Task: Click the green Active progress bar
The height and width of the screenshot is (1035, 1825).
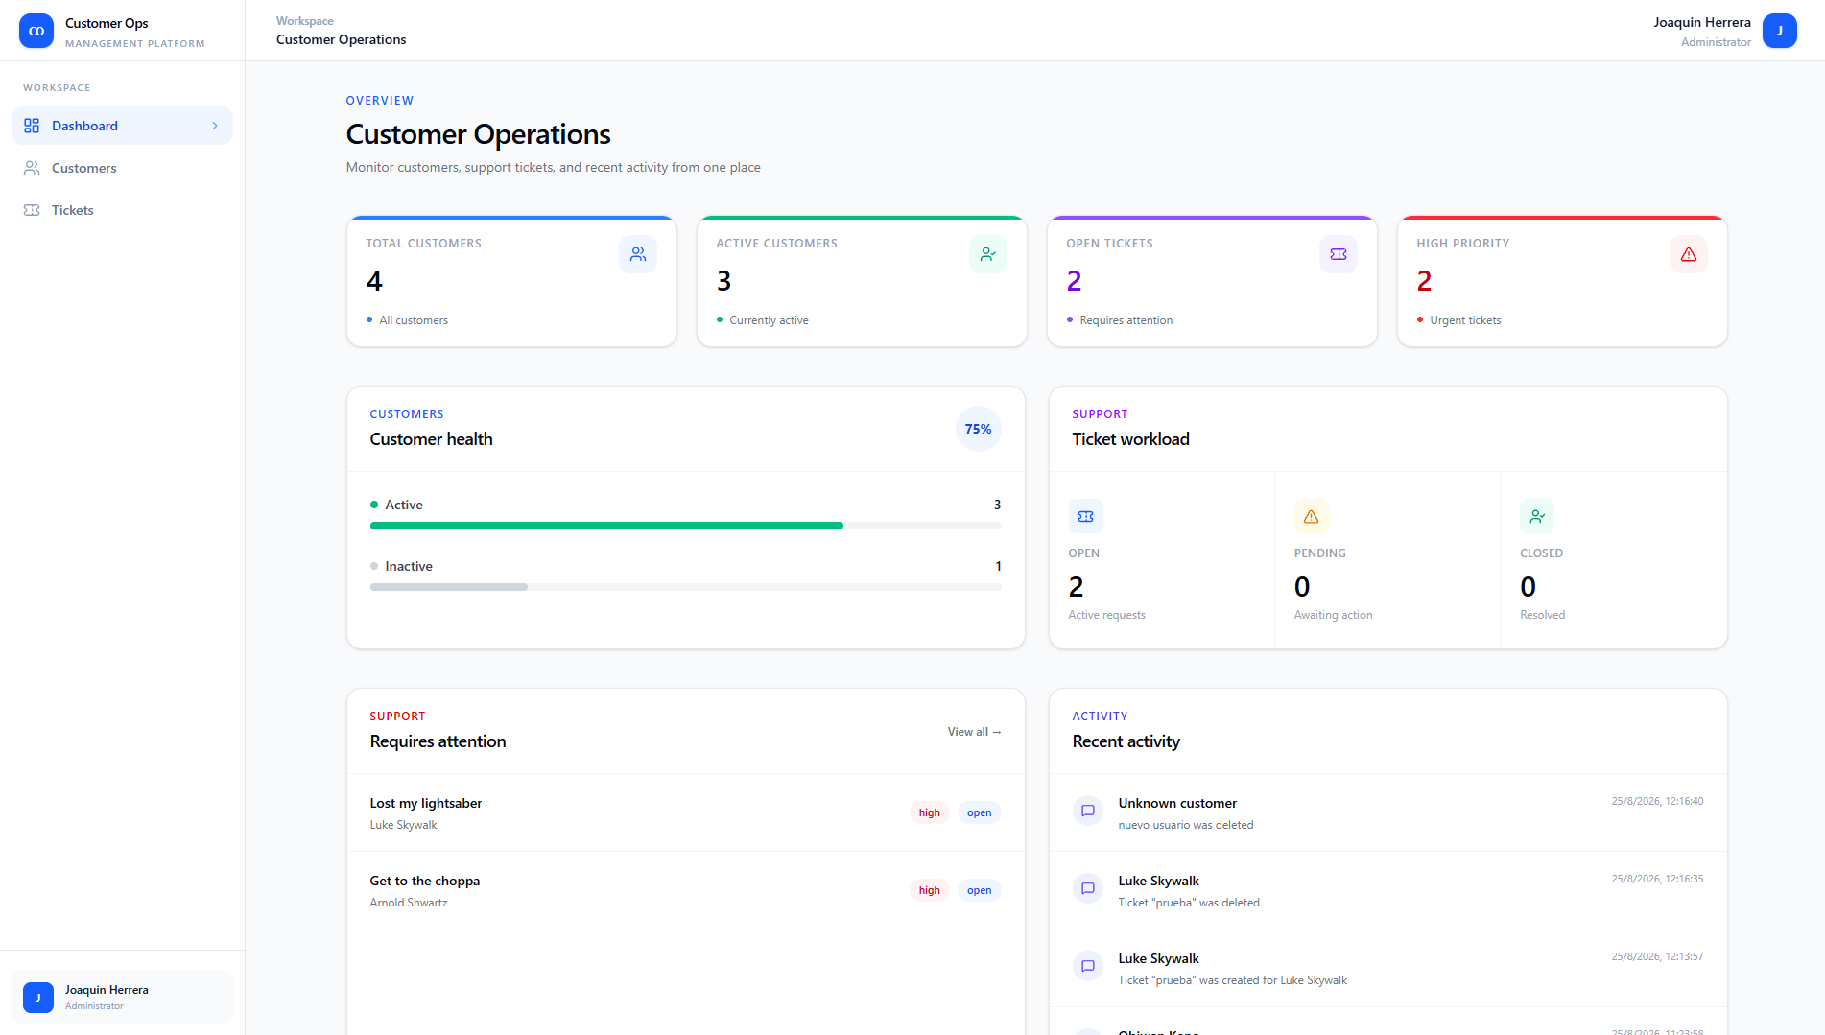Action: 606,526
